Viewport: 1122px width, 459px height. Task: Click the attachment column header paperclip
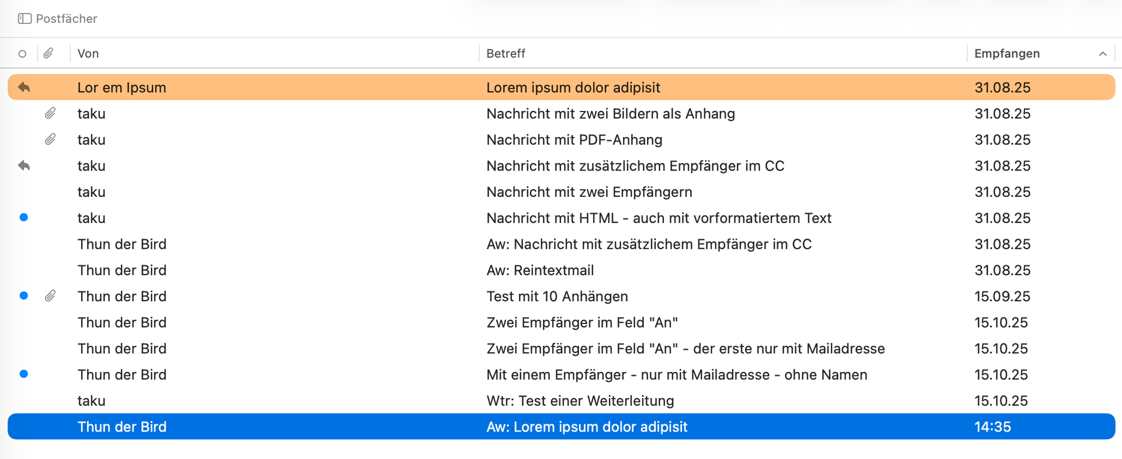coord(49,53)
